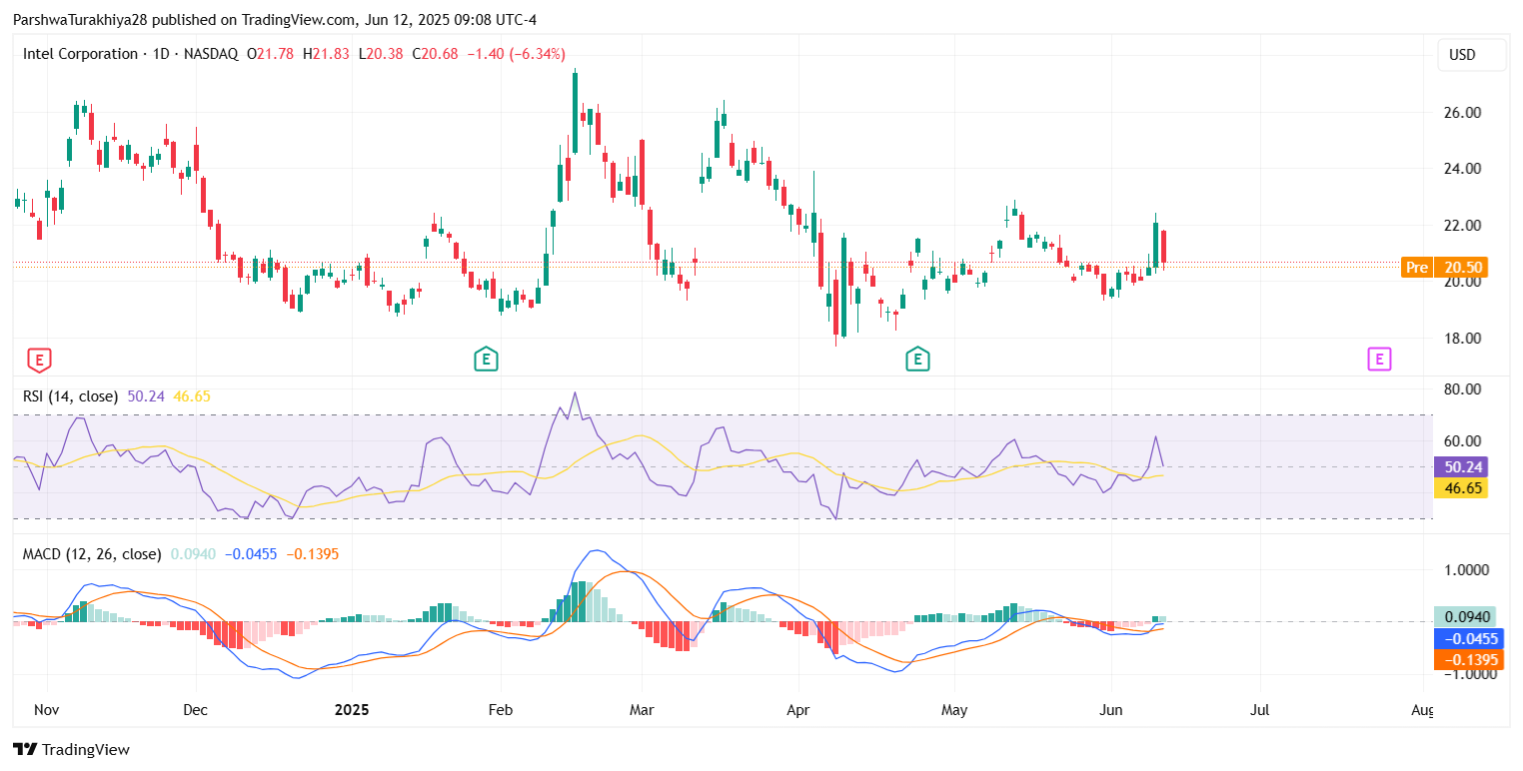Click the MACD legend value −0.0455

[x=251, y=554]
